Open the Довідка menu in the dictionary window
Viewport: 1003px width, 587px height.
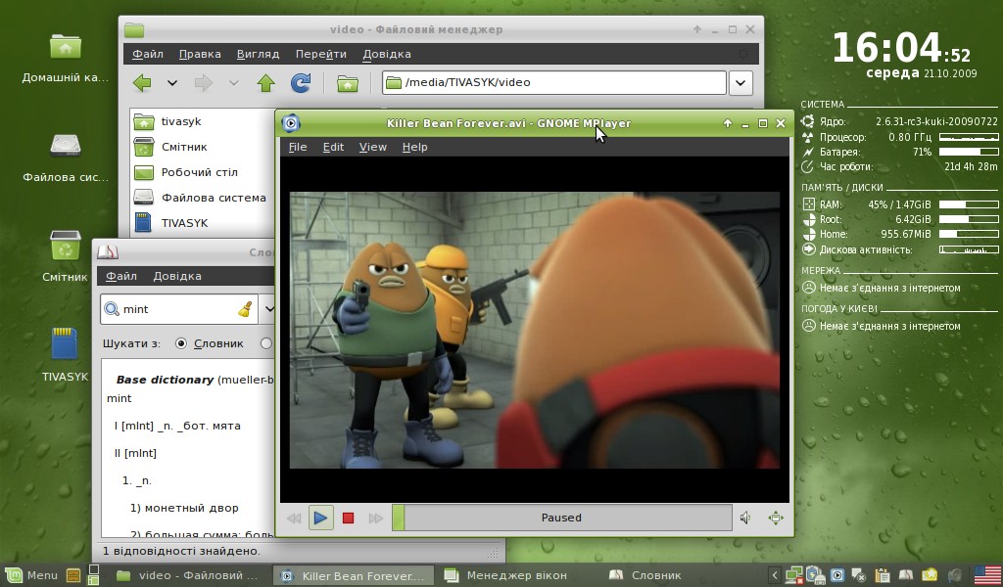click(177, 277)
